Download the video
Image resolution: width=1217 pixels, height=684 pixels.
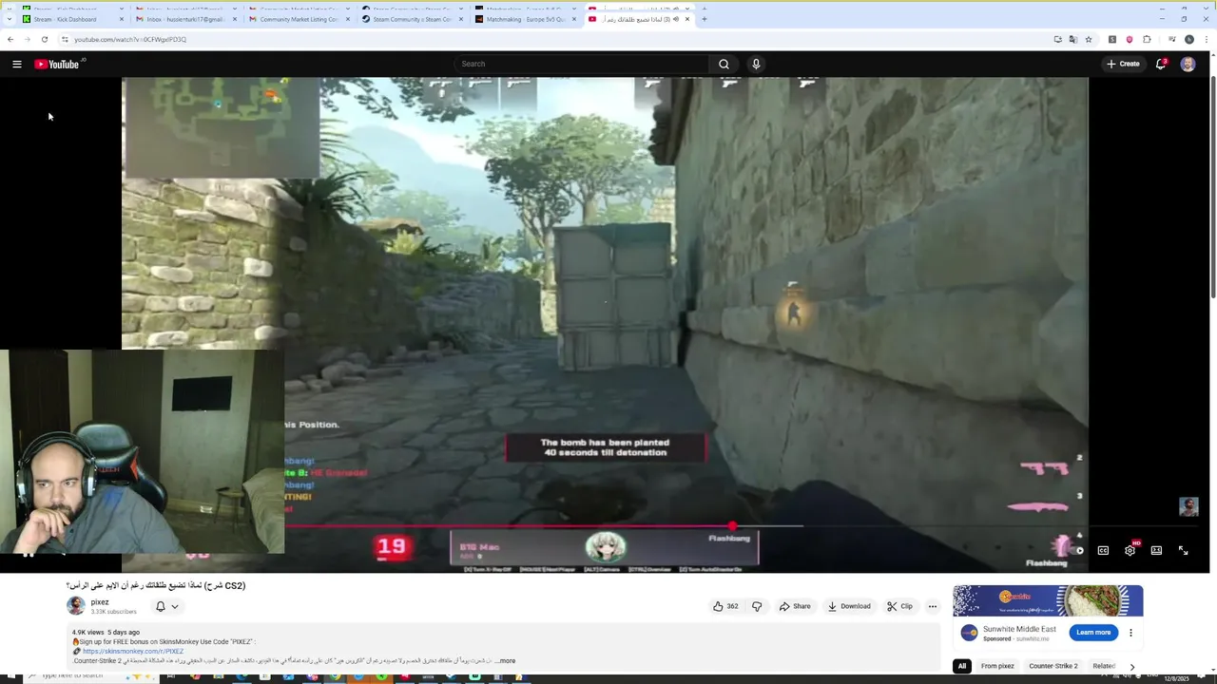[x=849, y=606]
